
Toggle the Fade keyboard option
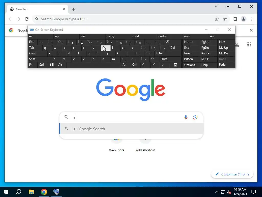point(226,65)
